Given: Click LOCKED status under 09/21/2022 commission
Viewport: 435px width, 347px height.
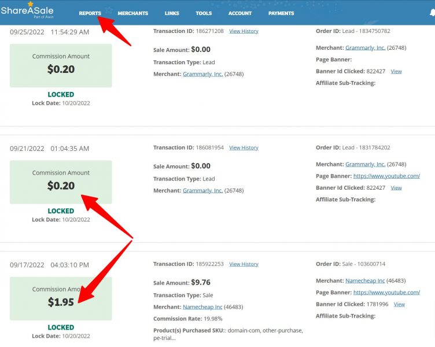Looking at the screenshot, I should (x=61, y=211).
